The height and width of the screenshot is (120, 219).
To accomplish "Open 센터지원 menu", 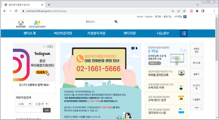I will click(x=130, y=33).
